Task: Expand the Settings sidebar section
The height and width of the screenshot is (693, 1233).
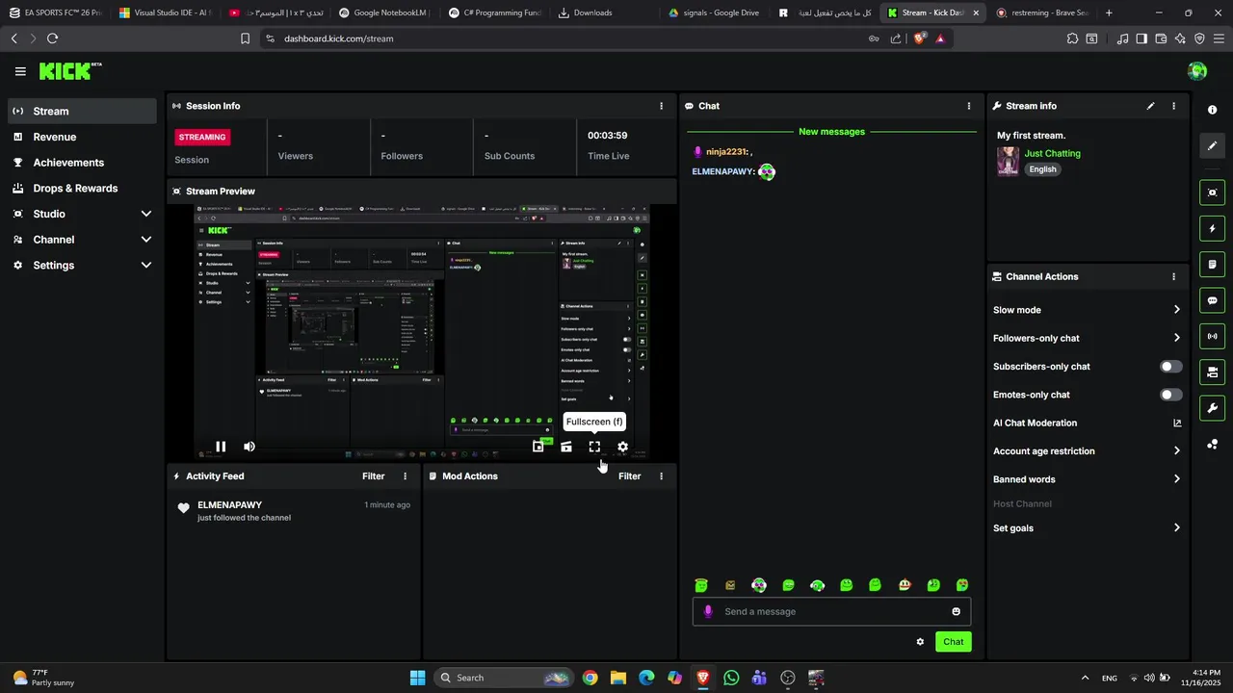Action: (146, 265)
